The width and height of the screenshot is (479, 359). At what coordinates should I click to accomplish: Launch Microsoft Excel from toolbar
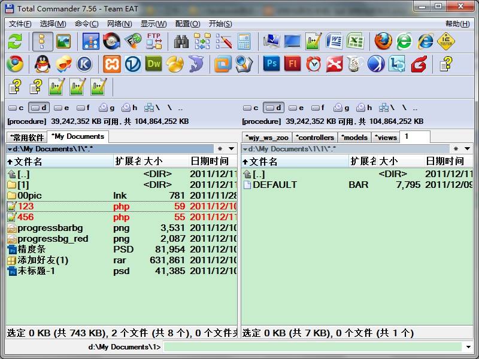tap(355, 41)
